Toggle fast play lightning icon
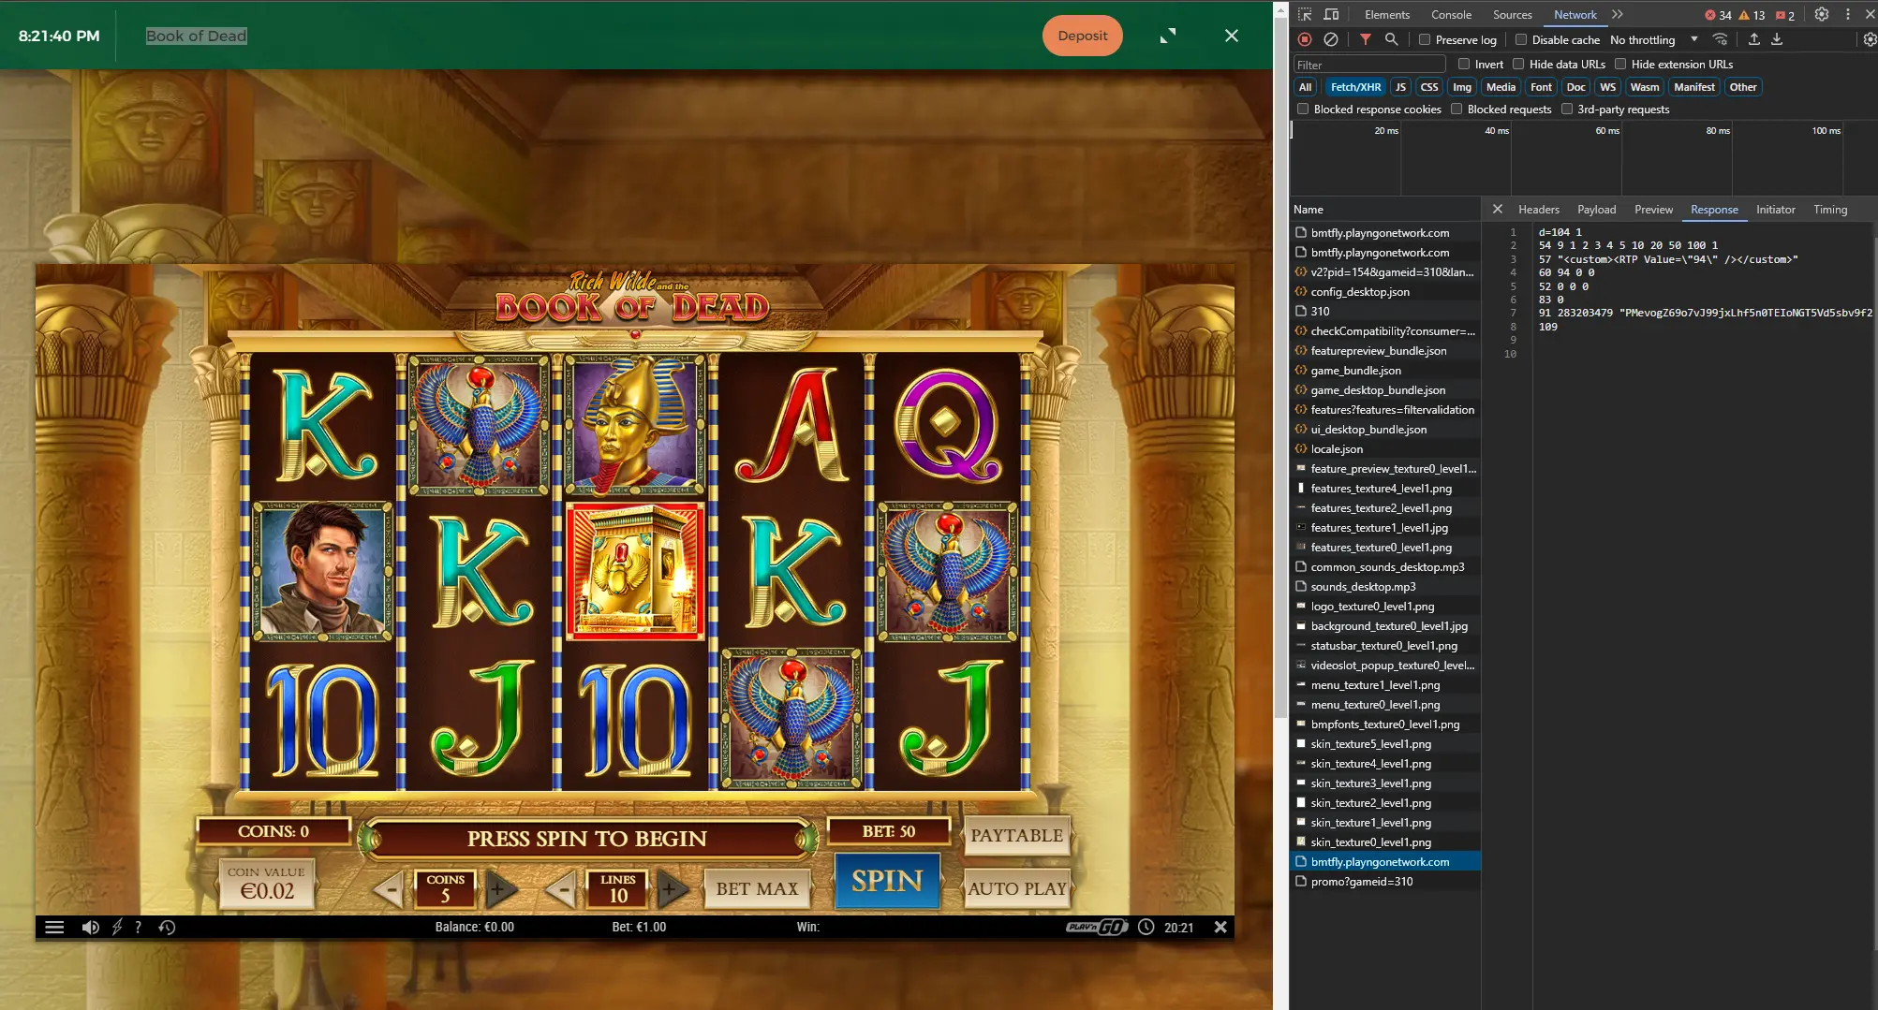The height and width of the screenshot is (1010, 1878). (117, 927)
